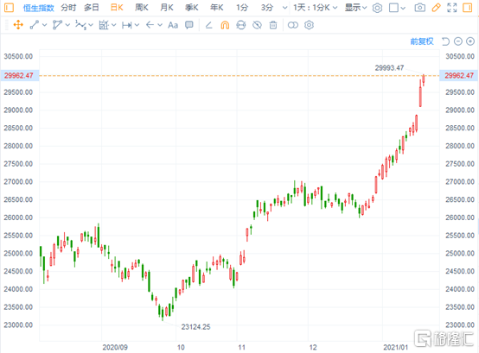479x353 pixels.
Task: Select the arrow marker tool
Action: pos(150,25)
